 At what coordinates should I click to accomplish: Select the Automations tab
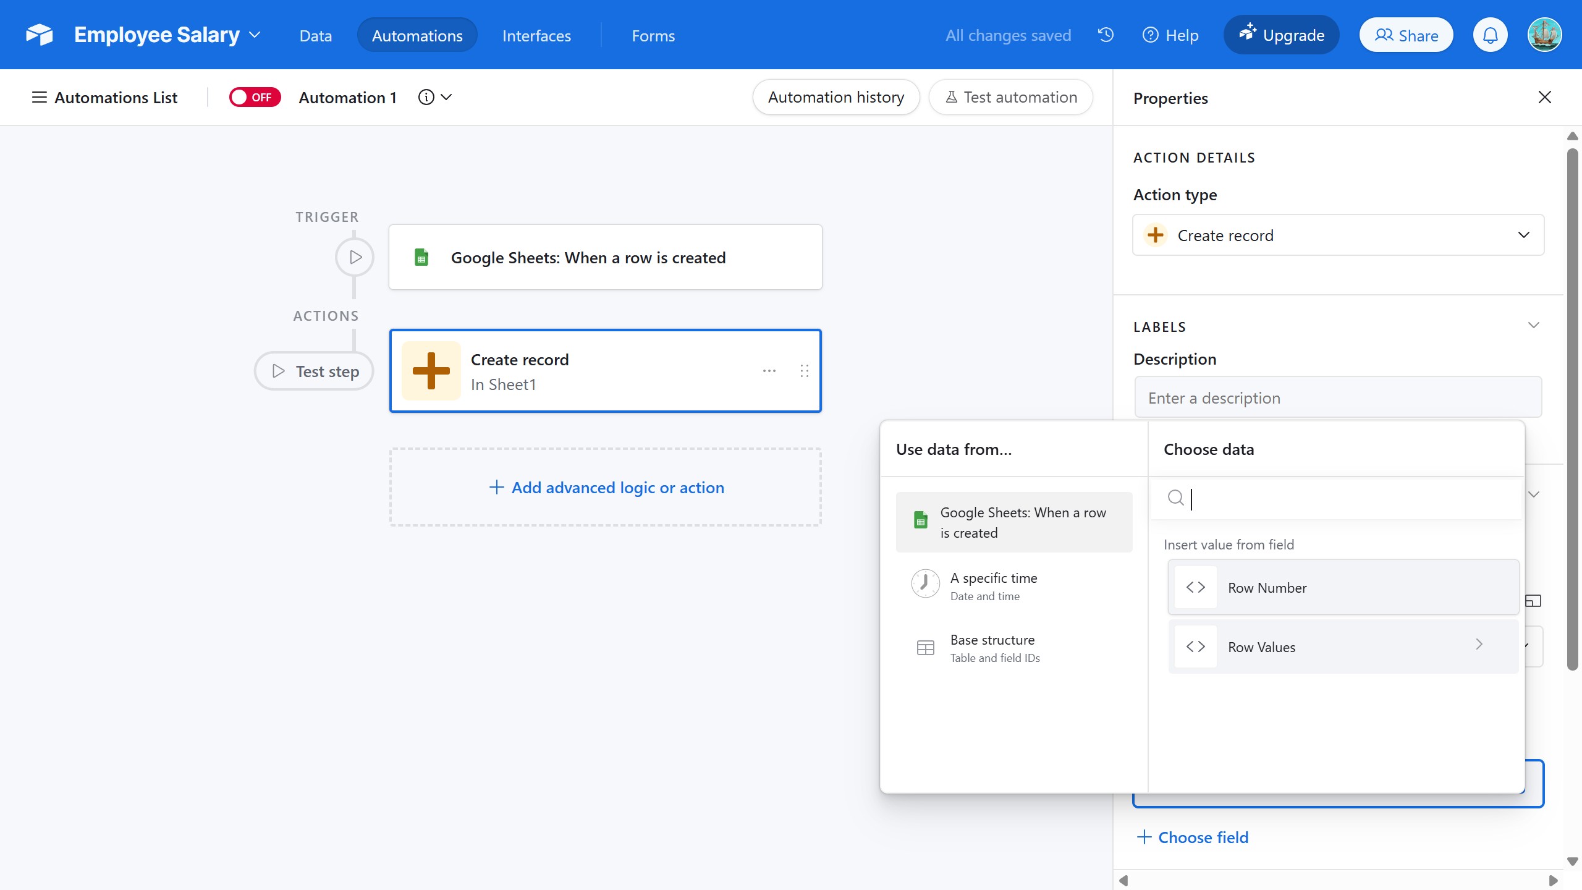click(417, 35)
